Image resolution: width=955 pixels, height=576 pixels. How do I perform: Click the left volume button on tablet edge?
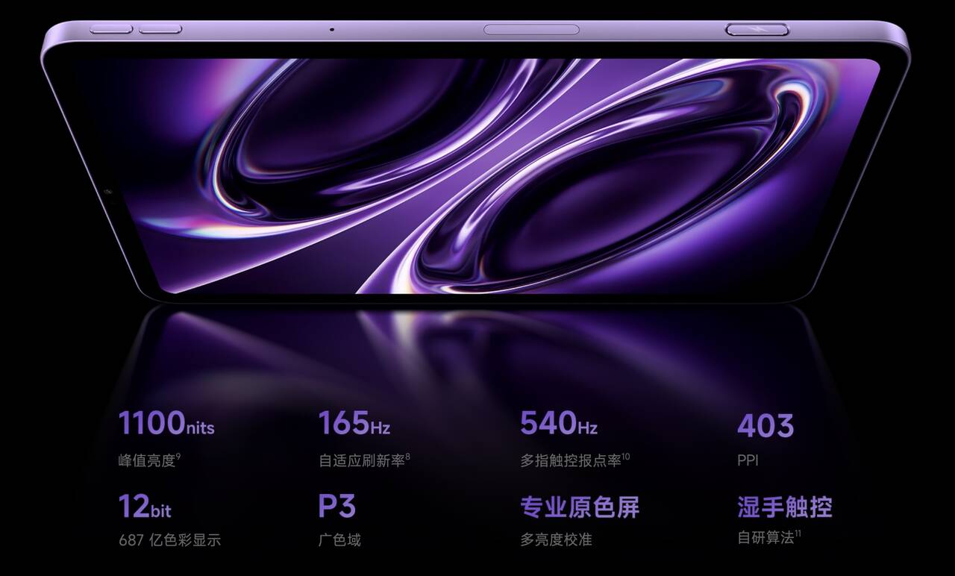pyautogui.click(x=111, y=29)
